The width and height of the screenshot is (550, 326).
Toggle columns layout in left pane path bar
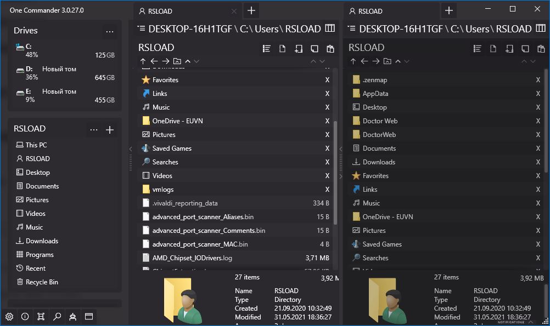[x=330, y=28]
